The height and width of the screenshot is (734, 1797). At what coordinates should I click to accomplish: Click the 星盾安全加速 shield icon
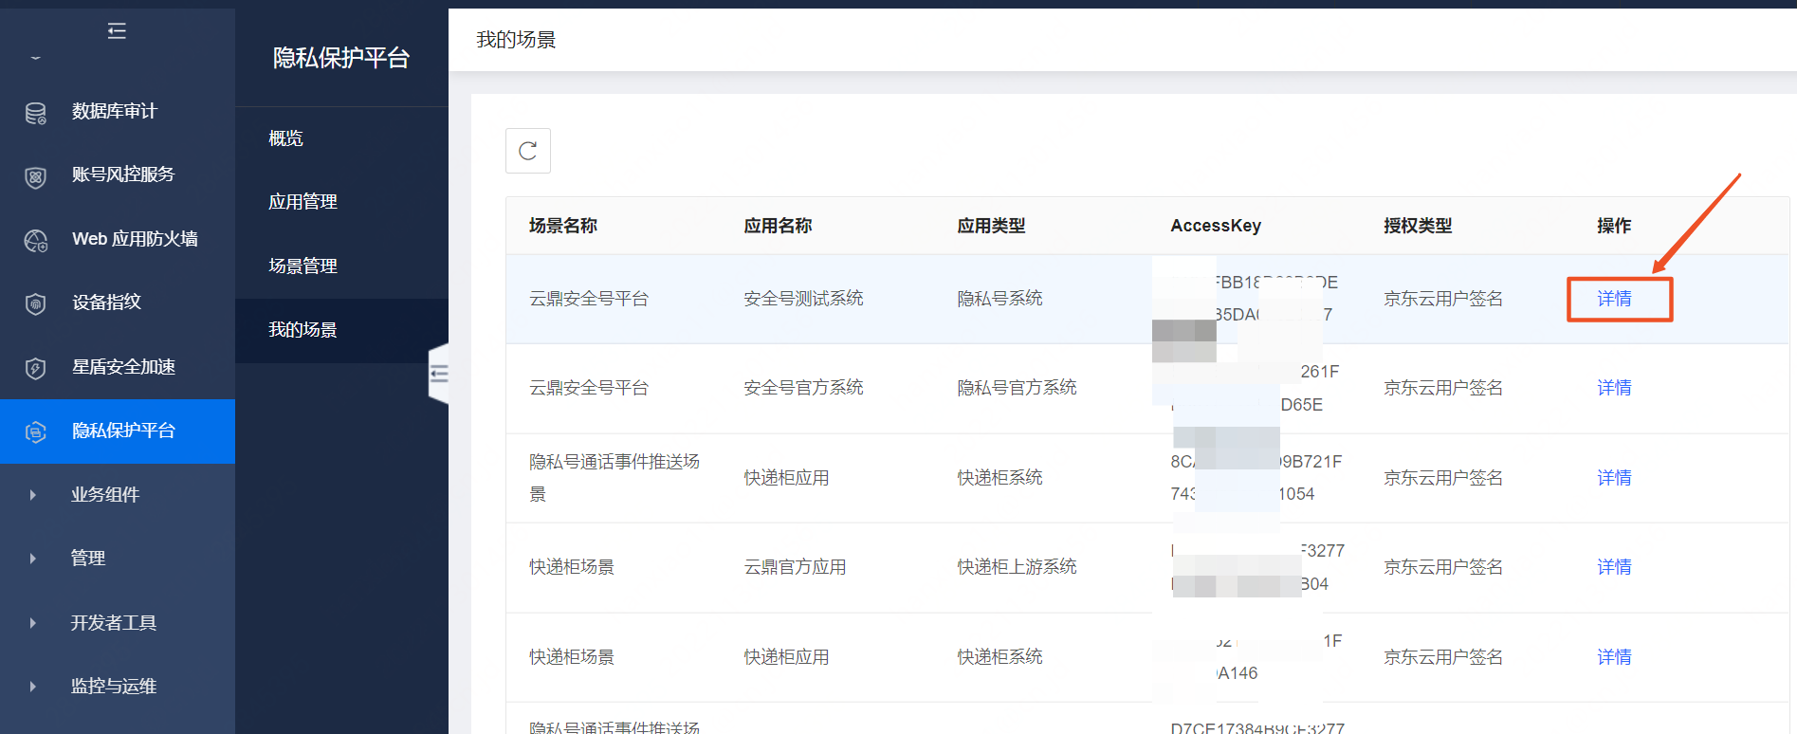(35, 368)
